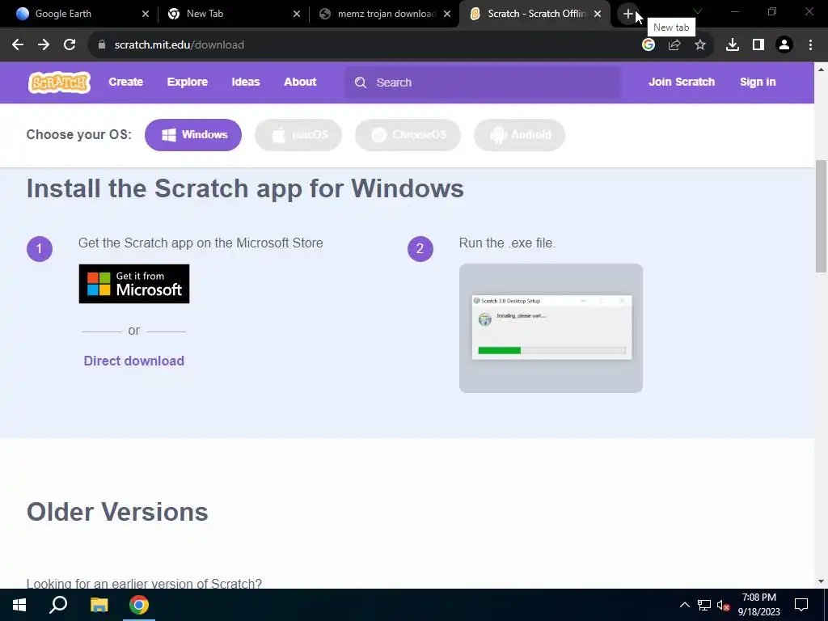The image size is (828, 621).
Task: Click the scrollbar up arrow
Action: click(x=822, y=70)
